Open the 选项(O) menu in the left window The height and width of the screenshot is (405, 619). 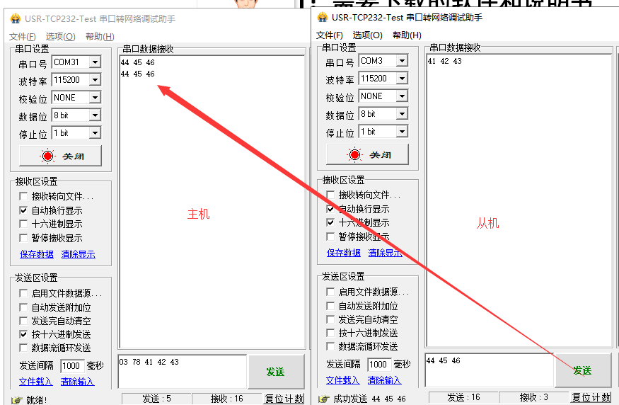[60, 37]
